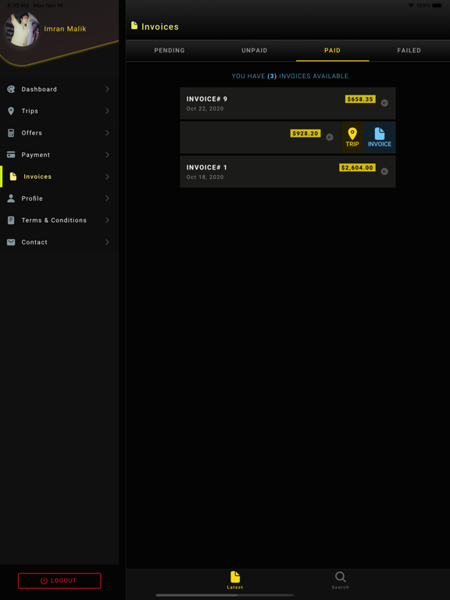Switch to the Pending tab
Viewport: 450px width, 600px height.
pyautogui.click(x=170, y=51)
